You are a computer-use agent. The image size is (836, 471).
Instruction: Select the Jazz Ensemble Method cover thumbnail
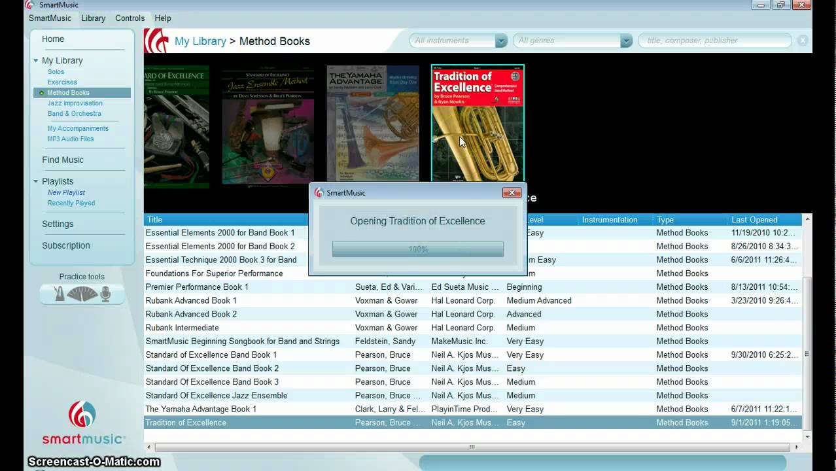268,124
